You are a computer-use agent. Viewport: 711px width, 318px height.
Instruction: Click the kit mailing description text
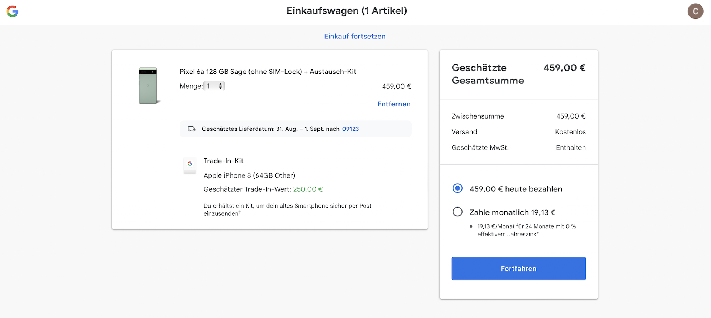point(287,209)
